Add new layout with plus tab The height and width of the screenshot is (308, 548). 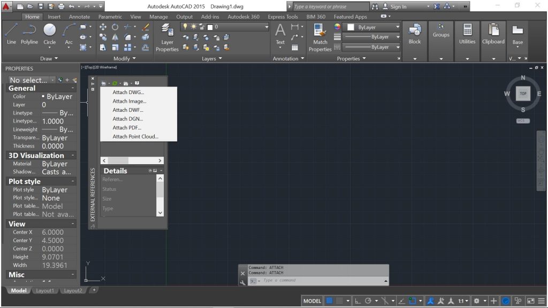(x=94, y=290)
